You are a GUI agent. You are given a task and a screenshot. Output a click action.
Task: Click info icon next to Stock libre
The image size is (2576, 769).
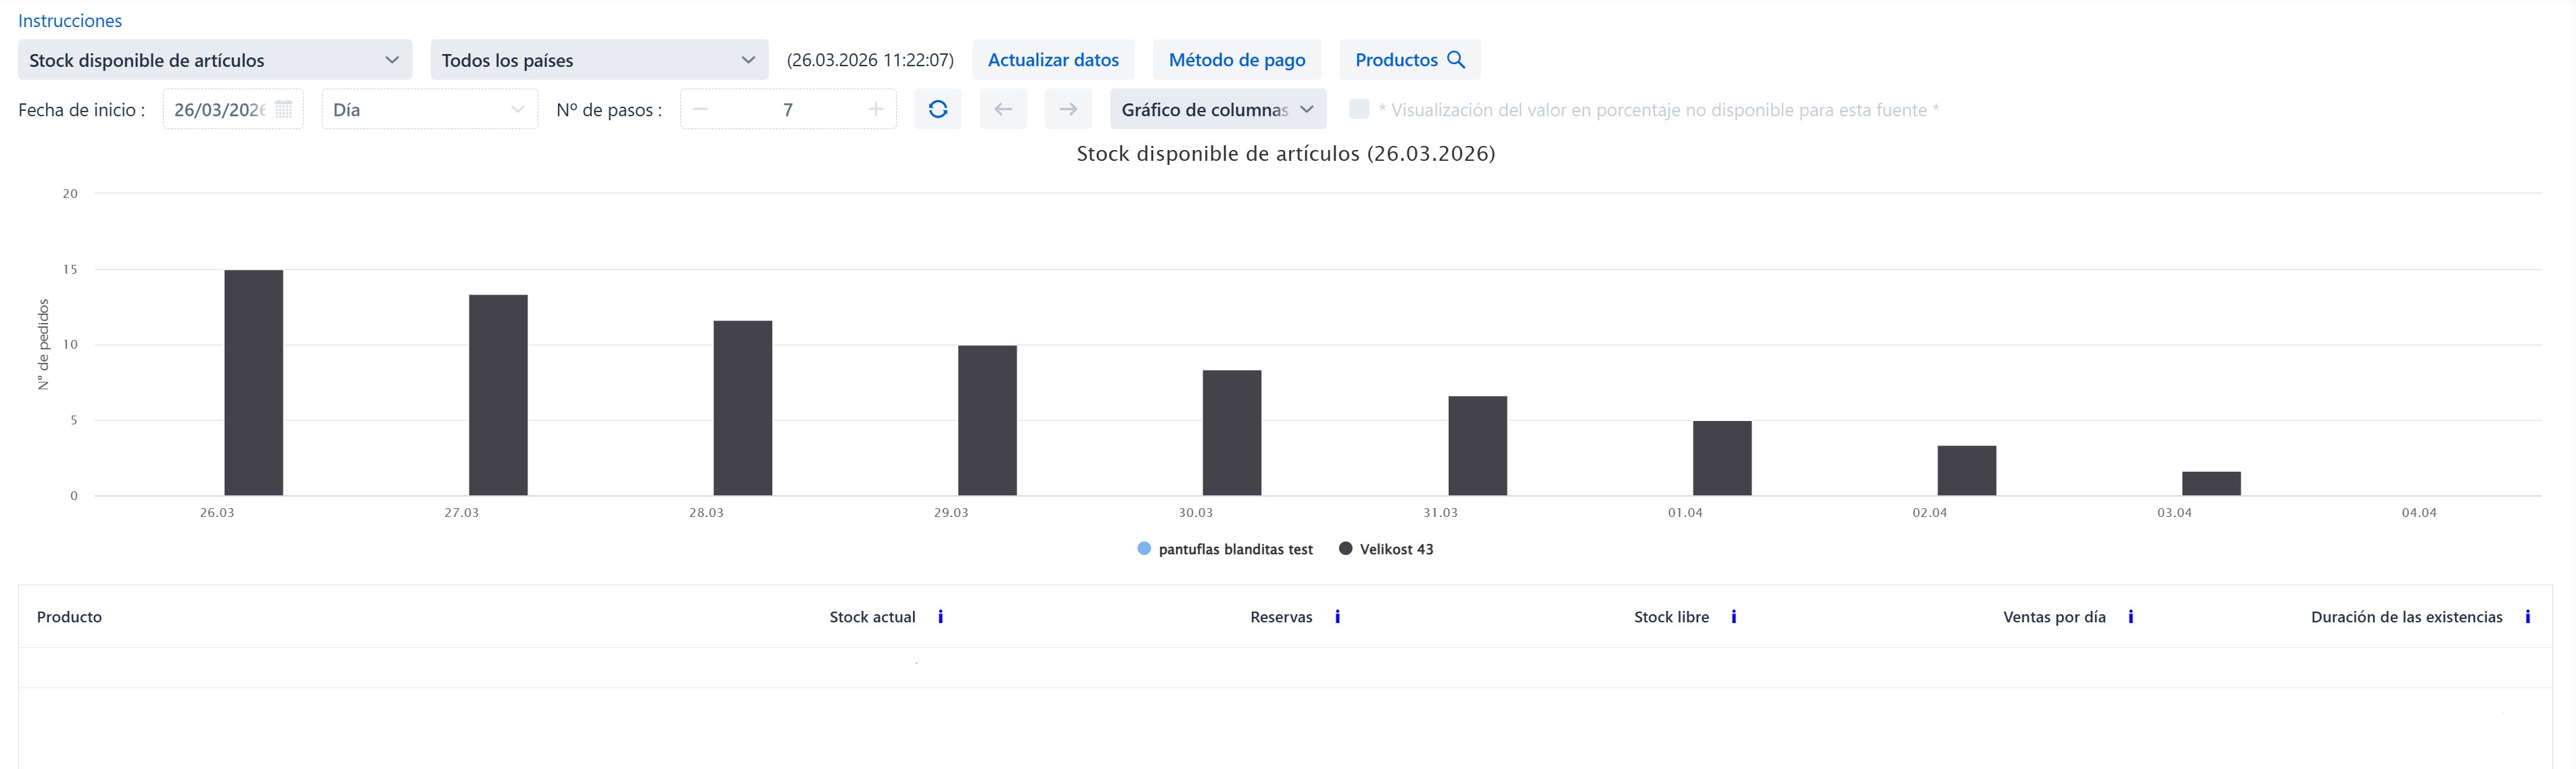coord(1734,617)
